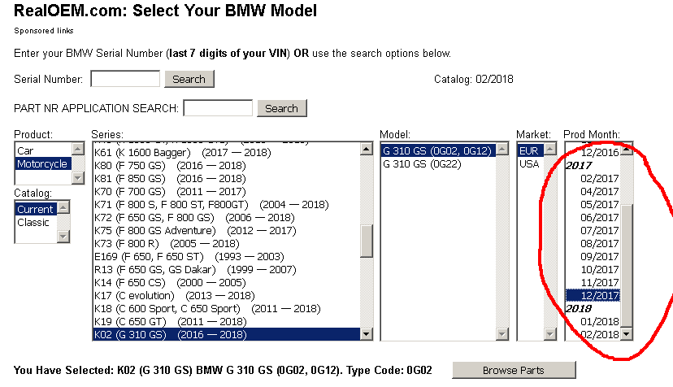Select K02 (G 310 GS) series
Image resolution: width=673 pixels, height=387 pixels.
[x=227, y=335]
